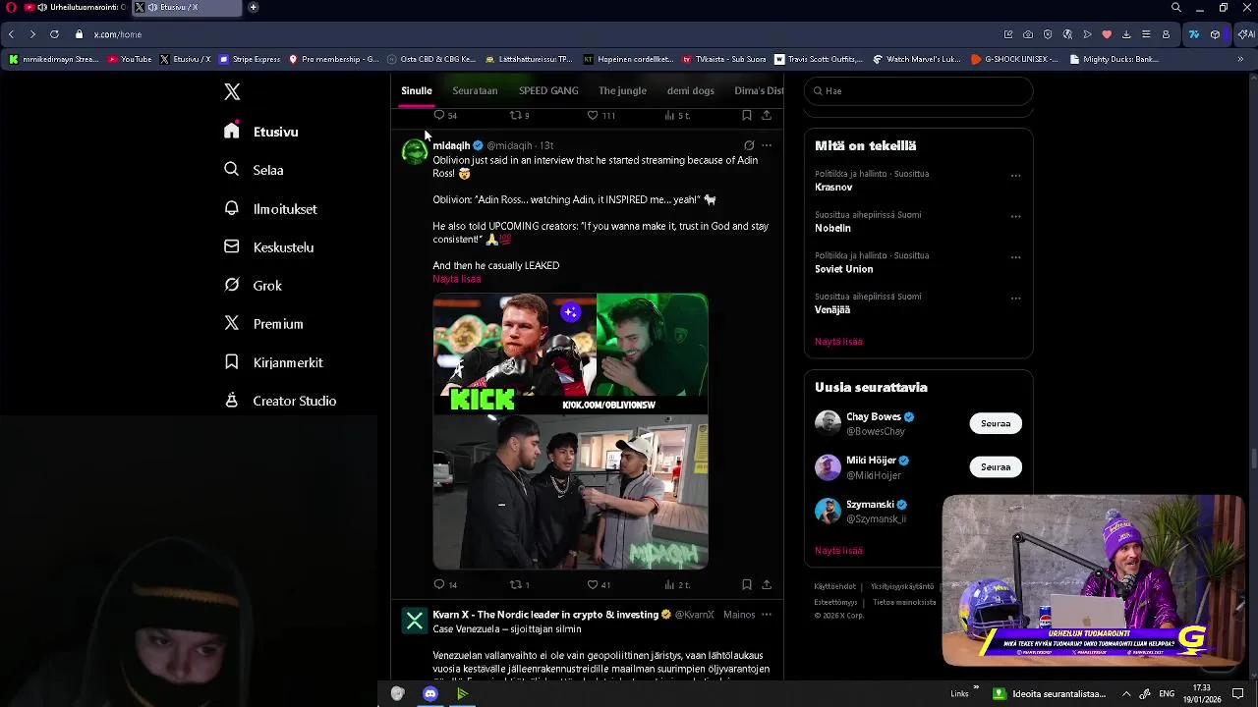Click the Hae search input field

[x=918, y=90]
